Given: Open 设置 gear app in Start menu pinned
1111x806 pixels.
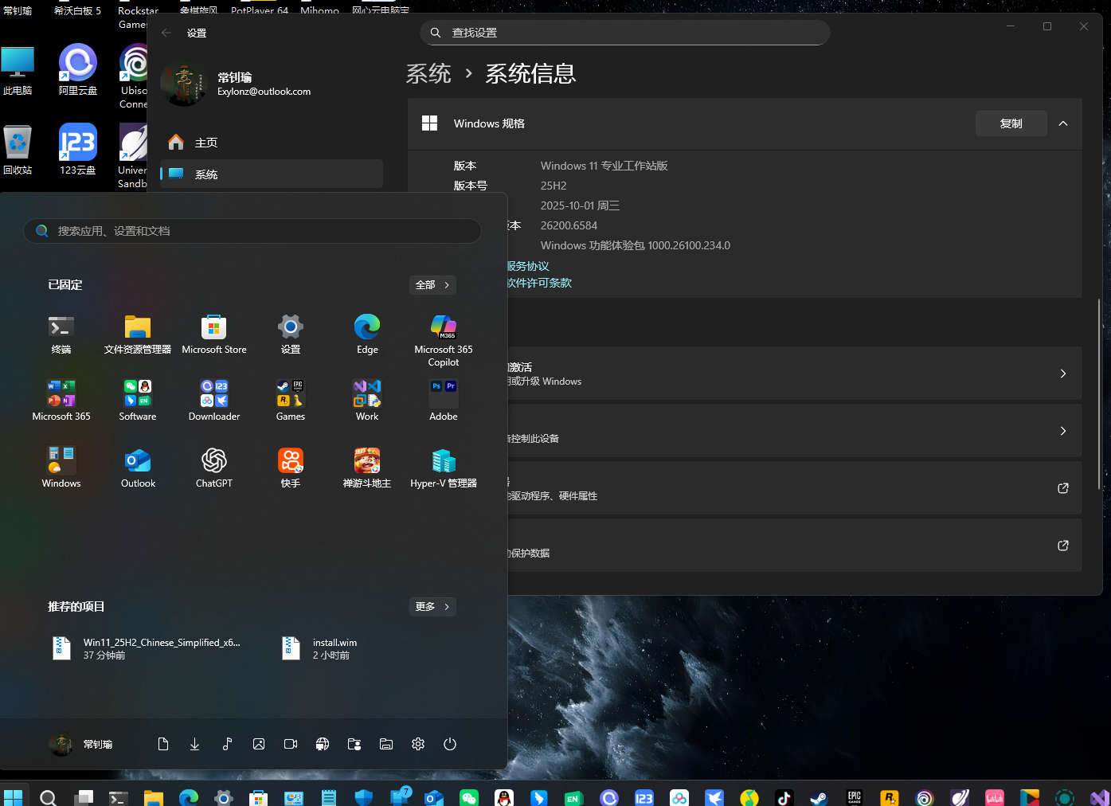Looking at the screenshot, I should tap(291, 334).
